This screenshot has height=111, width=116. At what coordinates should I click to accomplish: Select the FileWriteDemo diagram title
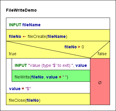click(21, 10)
